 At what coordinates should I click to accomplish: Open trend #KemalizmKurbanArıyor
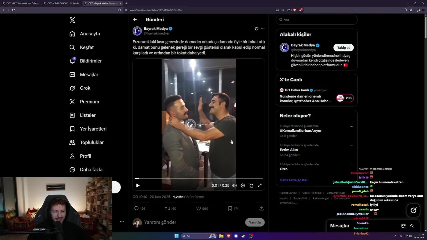(x=301, y=131)
